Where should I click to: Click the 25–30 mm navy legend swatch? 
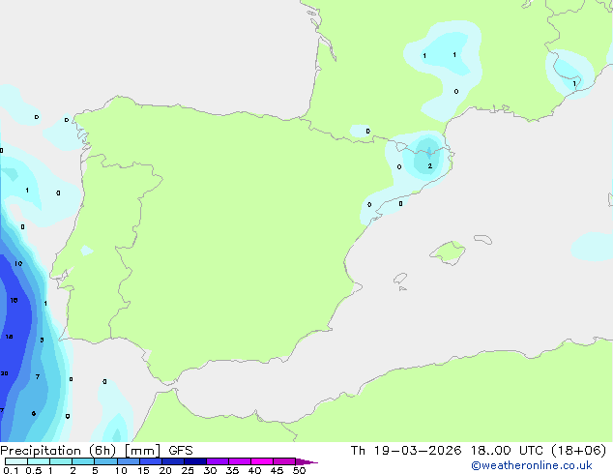tap(195, 461)
